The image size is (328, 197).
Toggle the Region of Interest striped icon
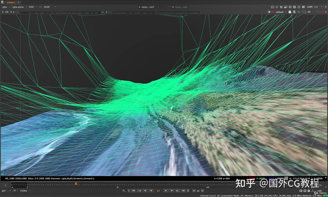[281, 7]
